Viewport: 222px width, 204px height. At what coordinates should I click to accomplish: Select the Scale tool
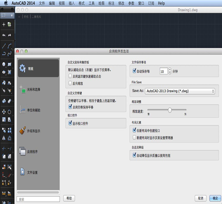4,119
